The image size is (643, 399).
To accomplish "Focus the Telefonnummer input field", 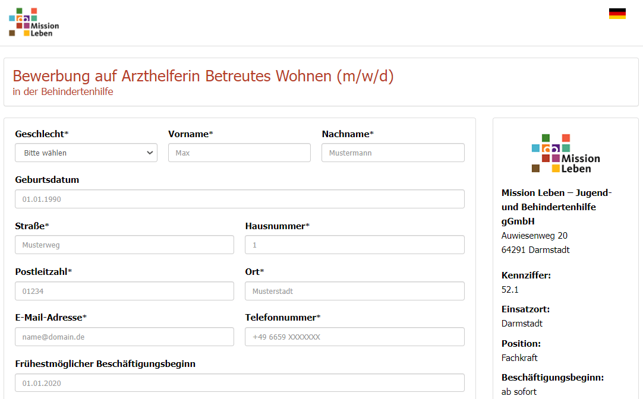I will pyautogui.click(x=354, y=337).
